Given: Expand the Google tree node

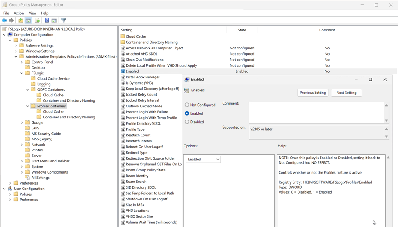Looking at the screenshot, I should pos(22,122).
